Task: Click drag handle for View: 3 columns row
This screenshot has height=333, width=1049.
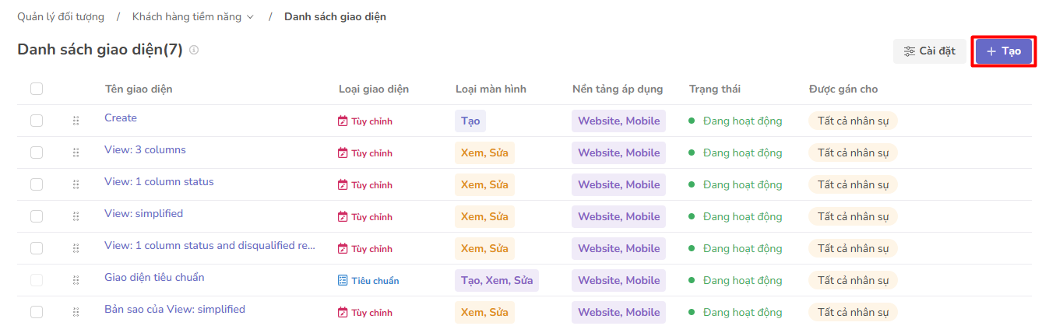Action: coord(76,152)
